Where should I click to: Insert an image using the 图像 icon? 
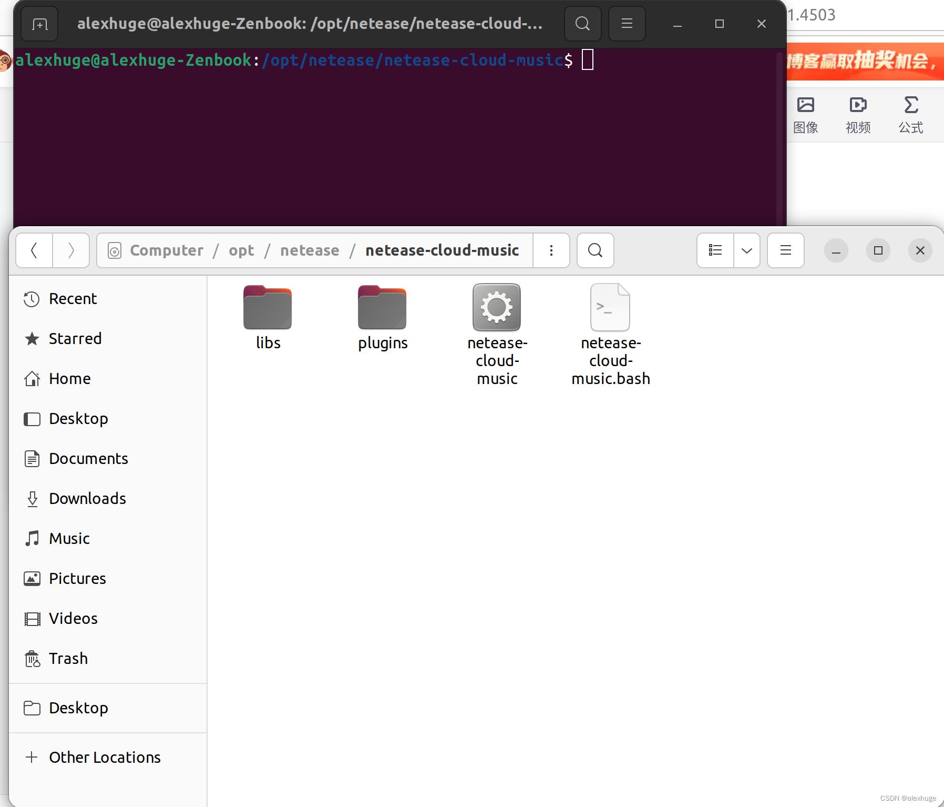click(806, 114)
